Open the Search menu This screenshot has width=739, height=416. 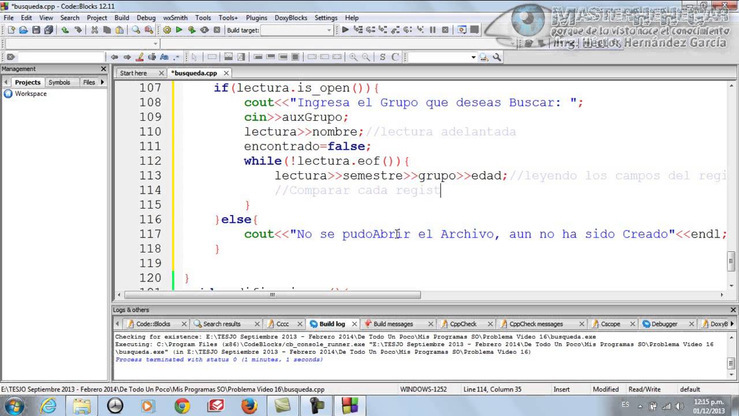[70, 18]
